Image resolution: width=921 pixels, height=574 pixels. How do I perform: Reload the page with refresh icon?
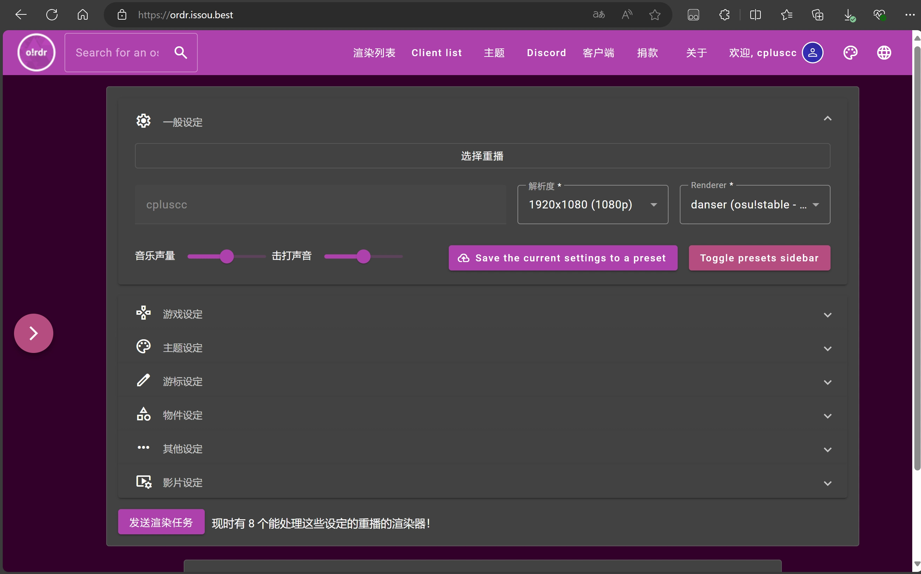pyautogui.click(x=52, y=15)
